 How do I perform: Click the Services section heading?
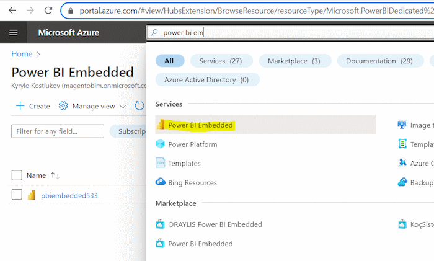169,104
